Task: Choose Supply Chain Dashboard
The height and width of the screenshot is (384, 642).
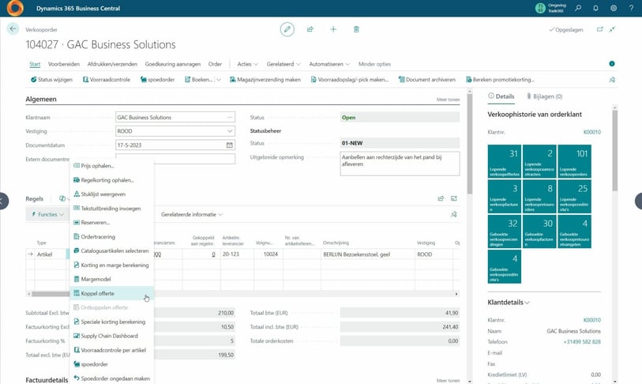Action: [112, 336]
